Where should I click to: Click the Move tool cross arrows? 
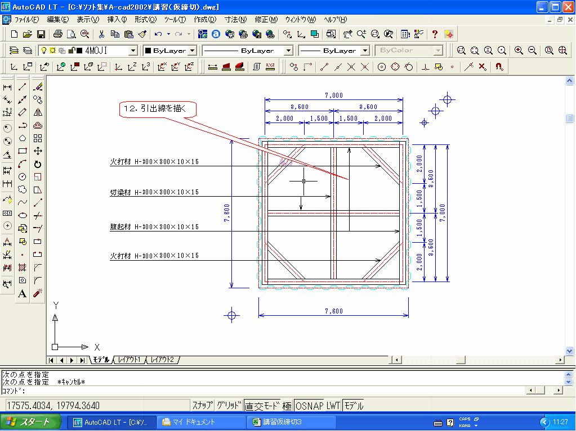[38, 151]
